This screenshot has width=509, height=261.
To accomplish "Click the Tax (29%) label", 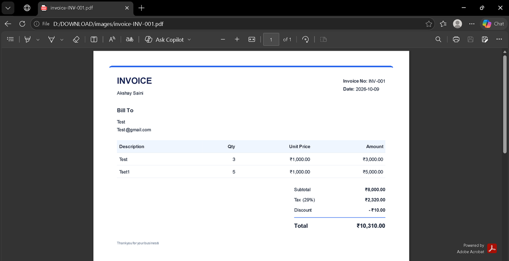I will [305, 200].
